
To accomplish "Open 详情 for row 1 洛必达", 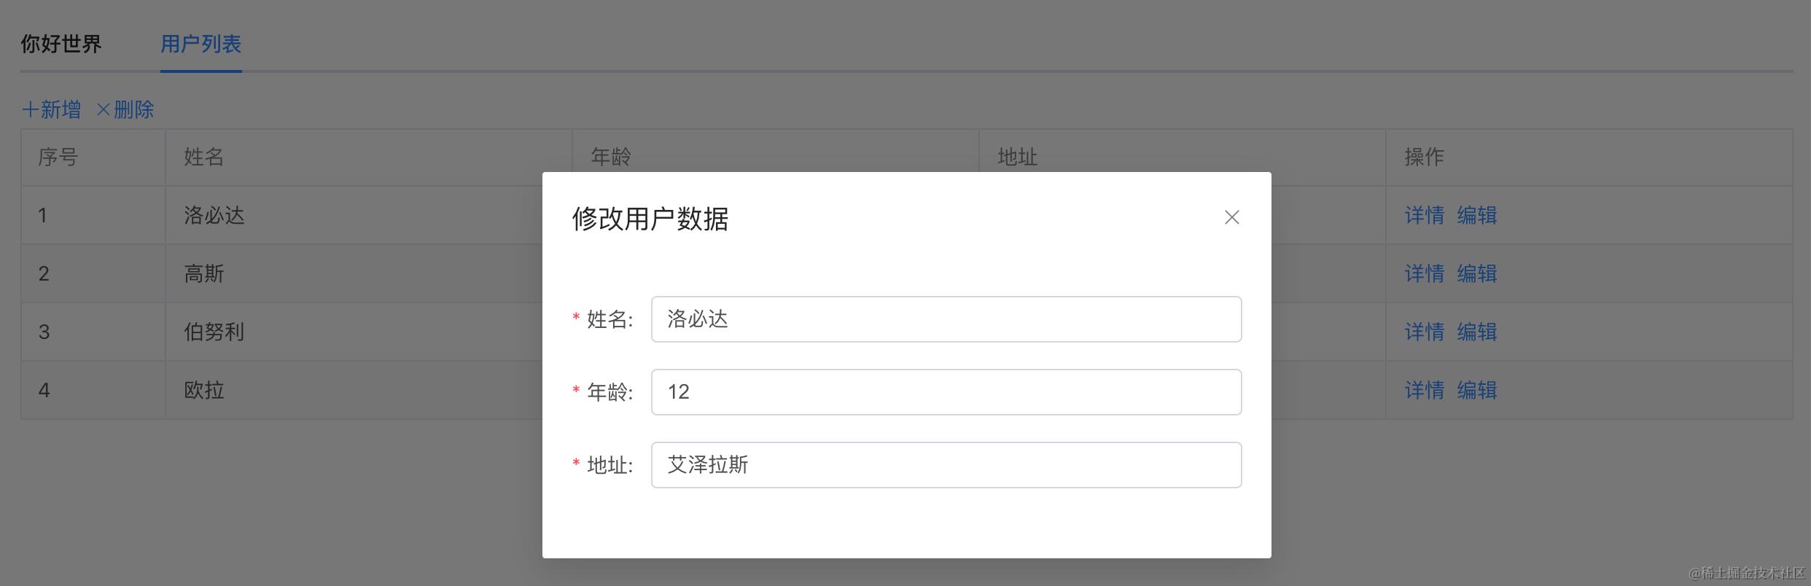I will (1424, 215).
